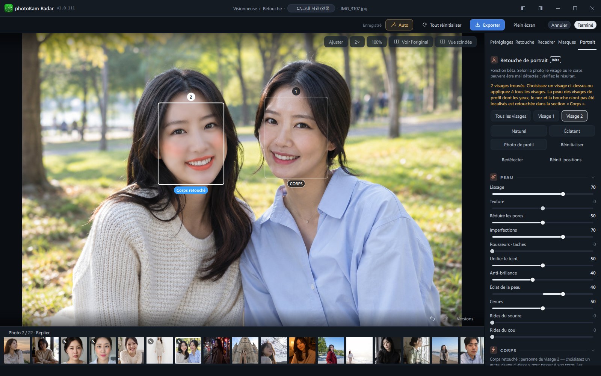Viewport: 601px width, 376px height.
Task: Adjust the Imperfections slider
Action: [542, 237]
